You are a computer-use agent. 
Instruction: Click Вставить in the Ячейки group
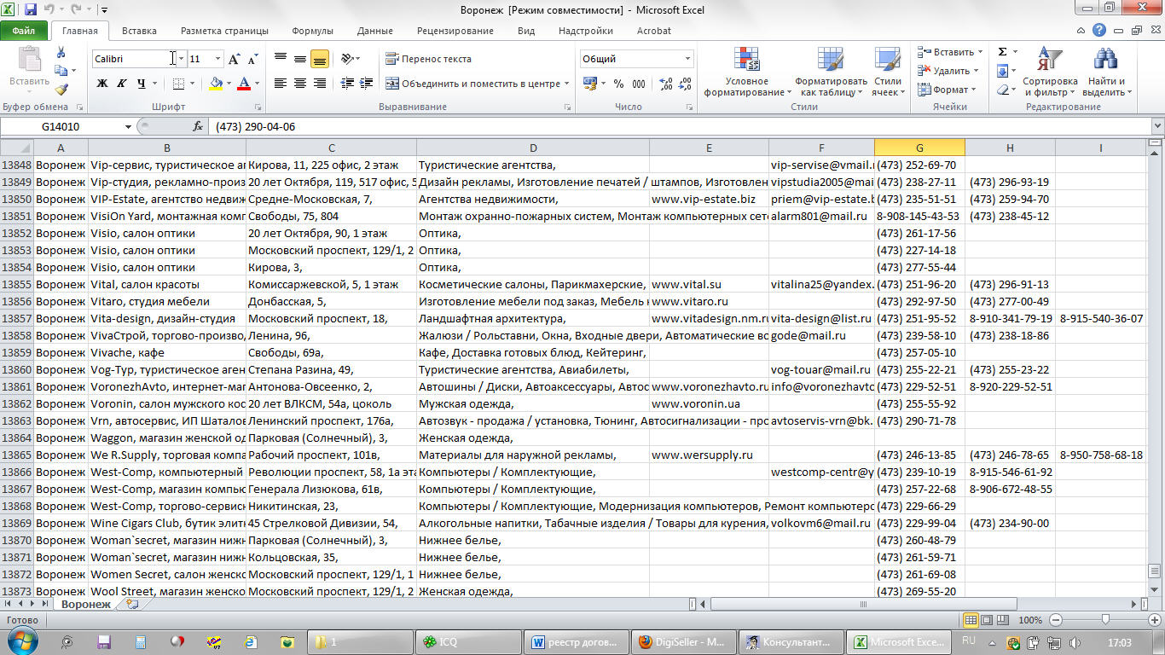pos(948,52)
